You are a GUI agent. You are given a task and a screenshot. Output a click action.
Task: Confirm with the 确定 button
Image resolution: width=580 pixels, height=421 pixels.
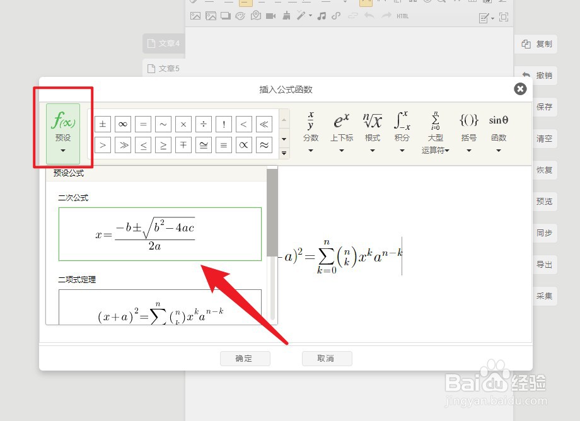(x=245, y=358)
